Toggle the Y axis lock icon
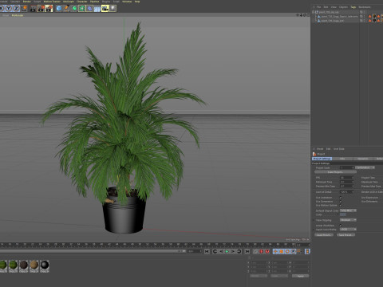Screen dimensions: 383x287 9,8
